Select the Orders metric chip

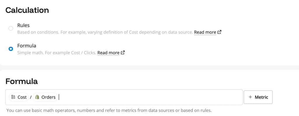pyautogui.click(x=45, y=97)
